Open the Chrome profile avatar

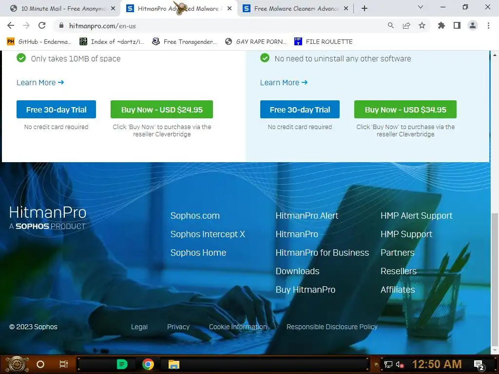473,25
